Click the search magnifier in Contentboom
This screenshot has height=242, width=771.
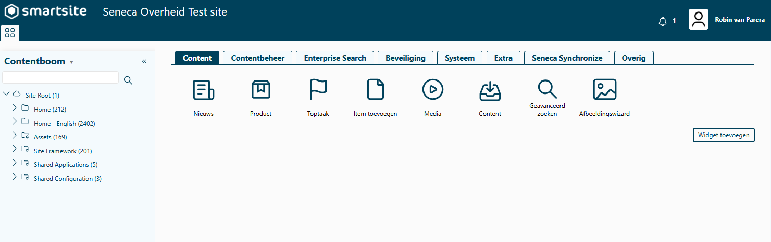coord(128,80)
